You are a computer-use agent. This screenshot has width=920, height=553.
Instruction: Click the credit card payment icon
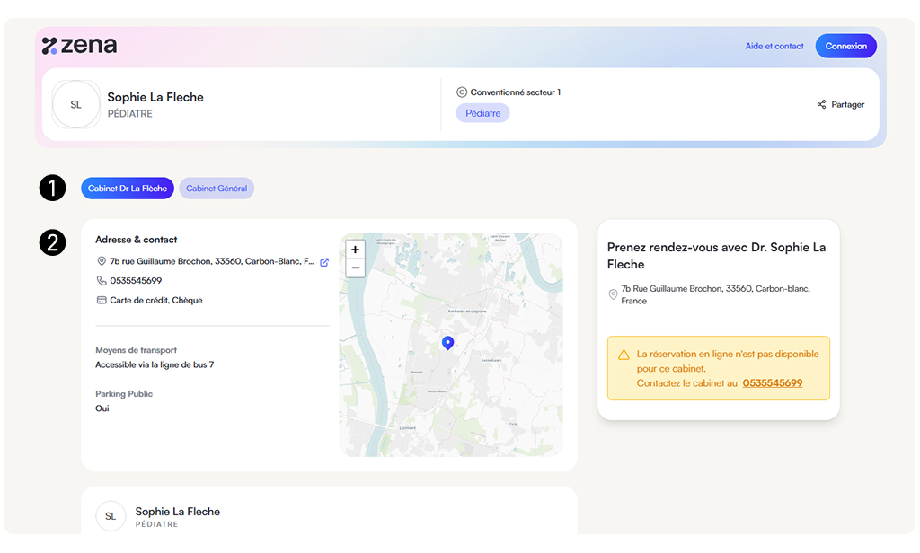coord(102,300)
